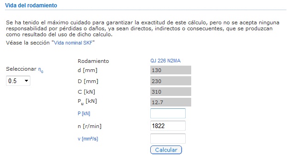Open the QJ 226 N2MA bearing link

pyautogui.click(x=165, y=61)
